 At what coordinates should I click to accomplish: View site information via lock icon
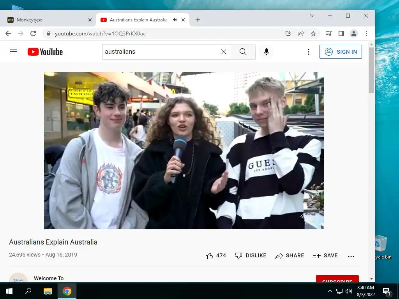[x=49, y=33]
